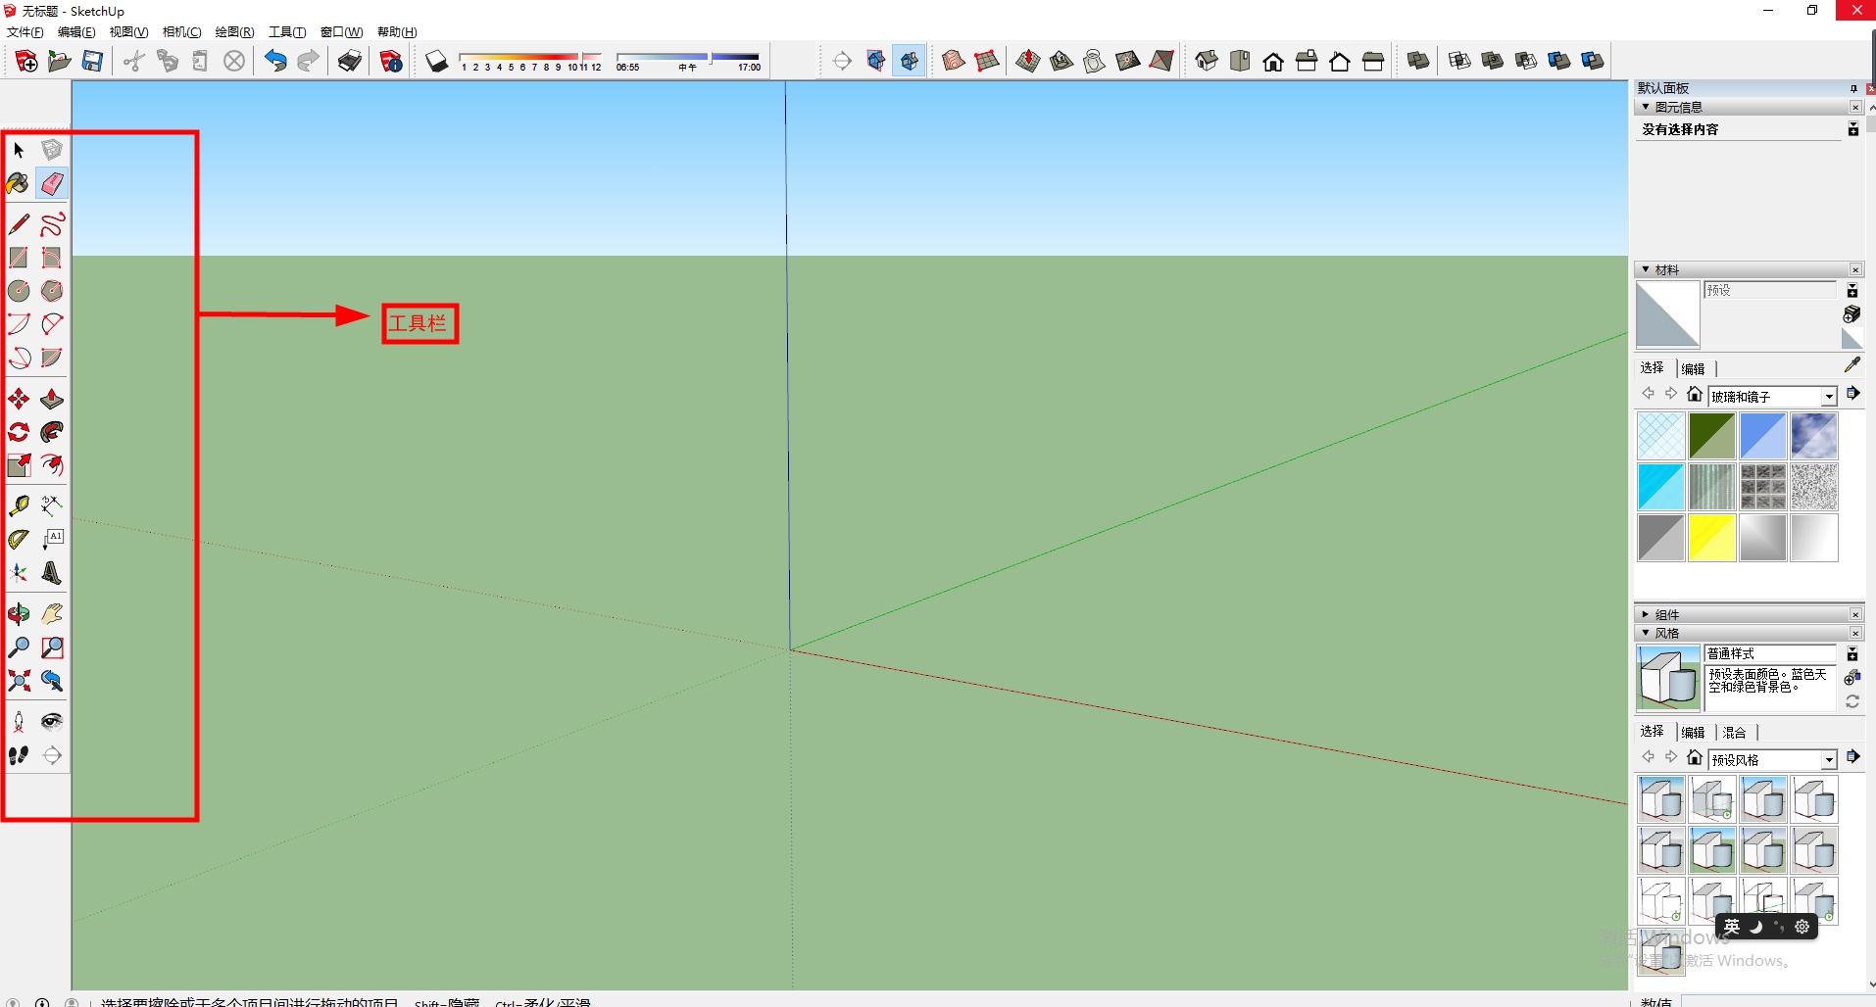Toggle auto-hide pin on default tray
The height and width of the screenshot is (1007, 1876).
click(x=1853, y=88)
